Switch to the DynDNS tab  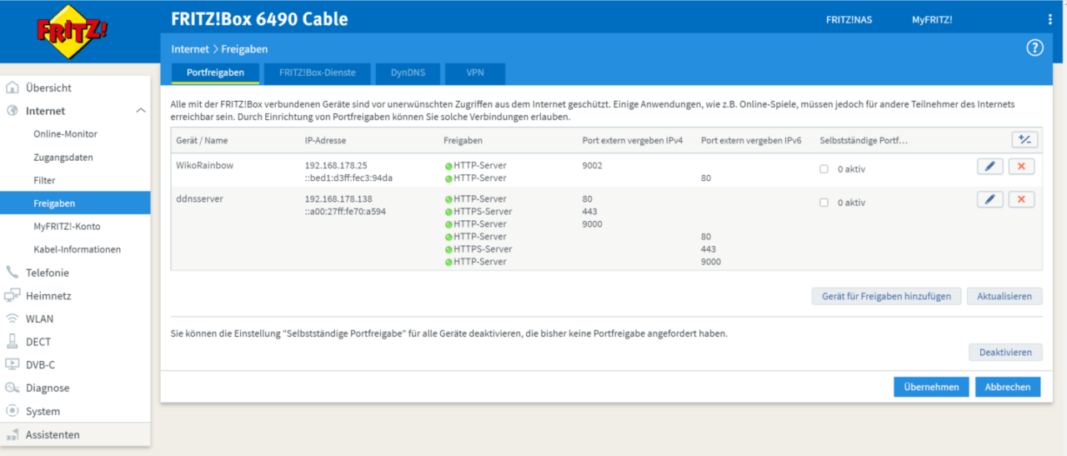pyautogui.click(x=408, y=73)
